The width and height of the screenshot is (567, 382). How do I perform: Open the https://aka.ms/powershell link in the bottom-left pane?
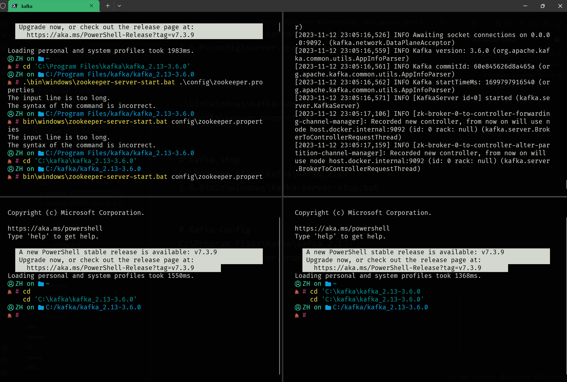[55, 229]
